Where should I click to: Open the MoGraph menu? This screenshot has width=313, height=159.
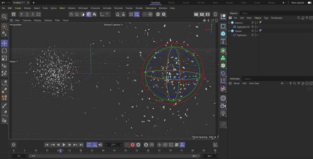[x=83, y=8]
